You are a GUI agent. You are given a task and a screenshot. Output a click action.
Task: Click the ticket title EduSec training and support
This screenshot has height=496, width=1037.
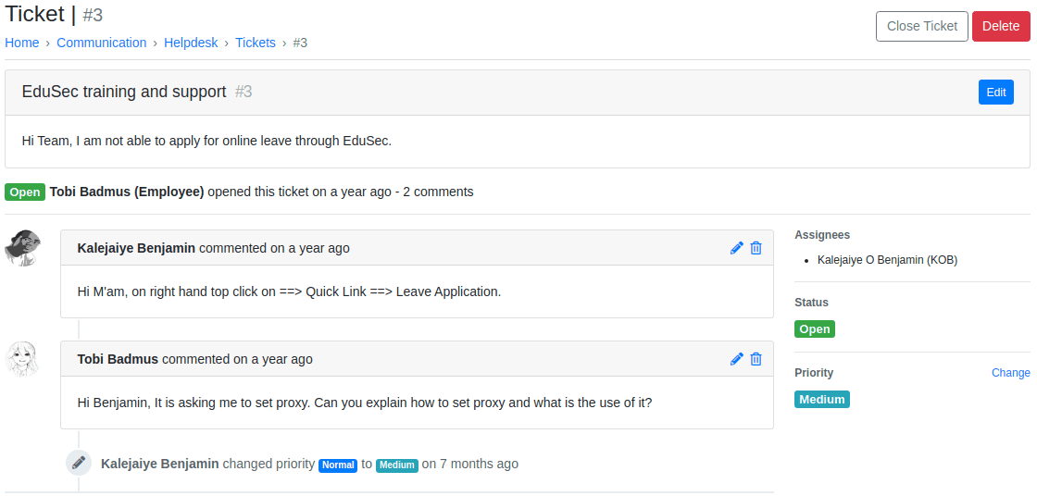click(x=124, y=92)
